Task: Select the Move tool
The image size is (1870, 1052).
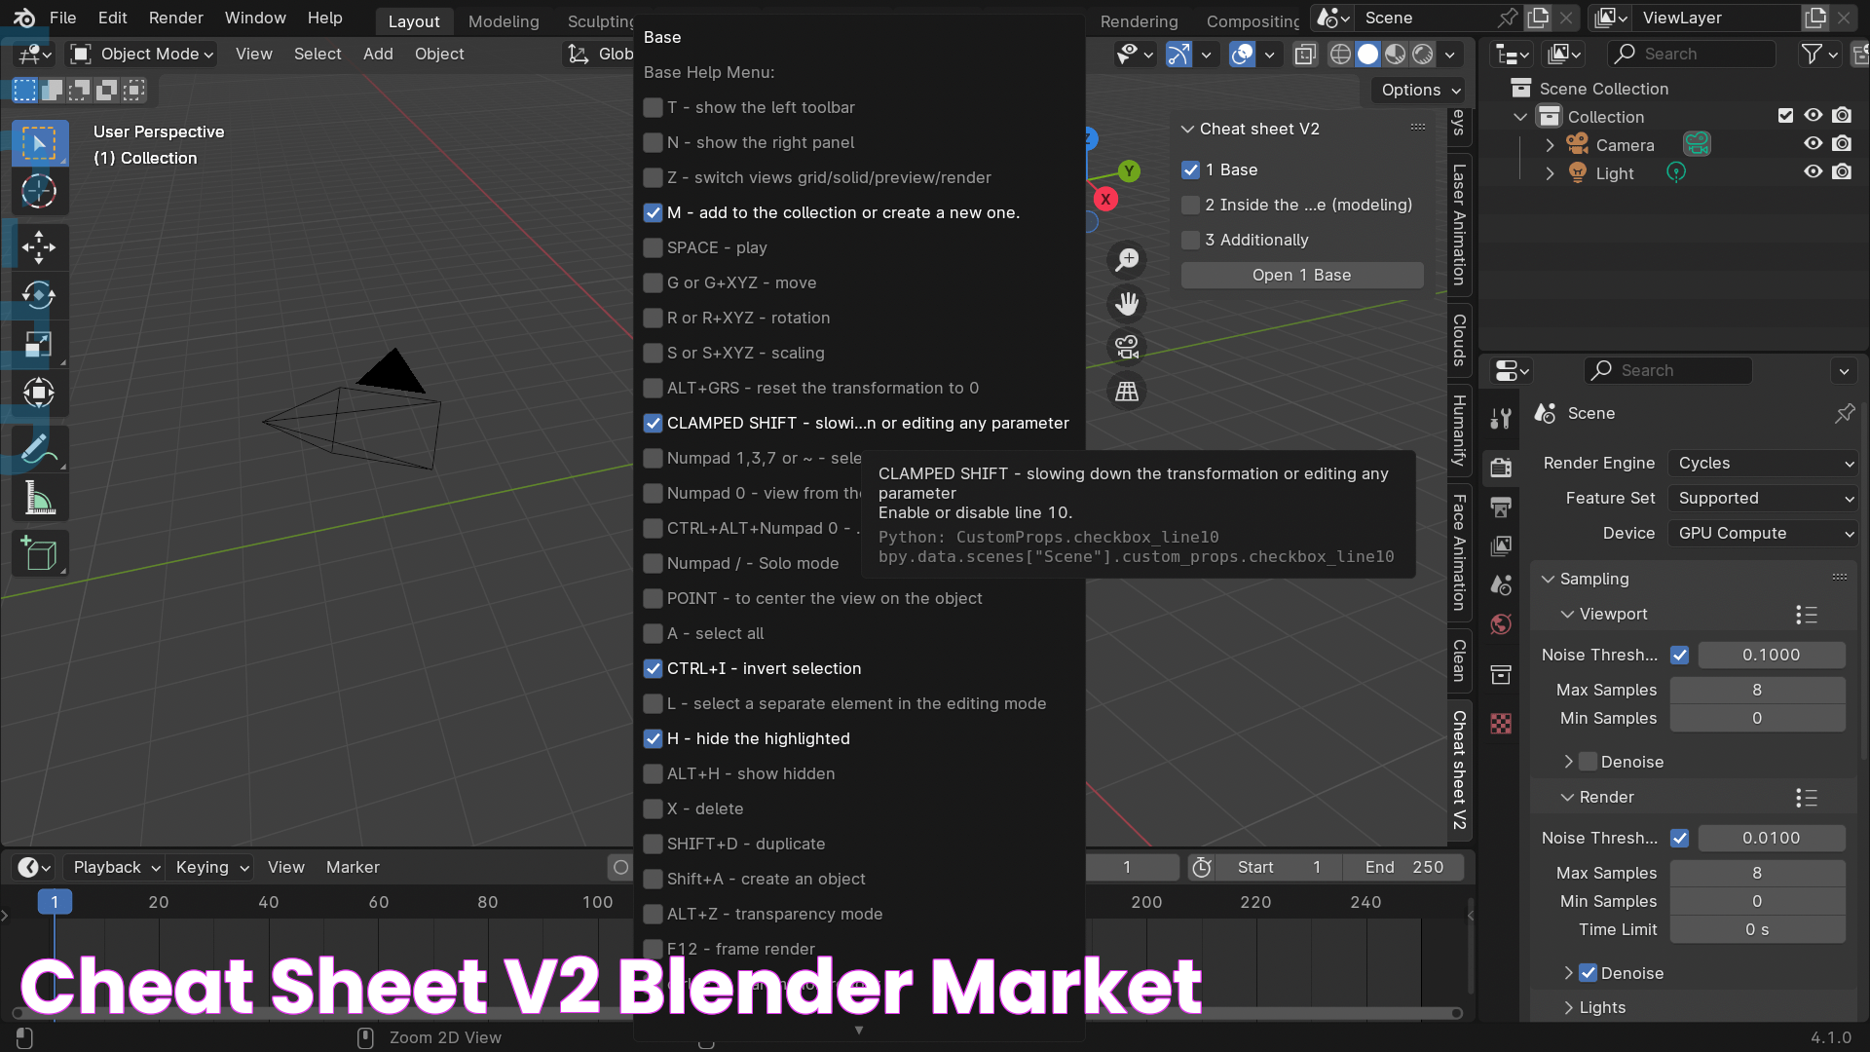Action: click(39, 246)
